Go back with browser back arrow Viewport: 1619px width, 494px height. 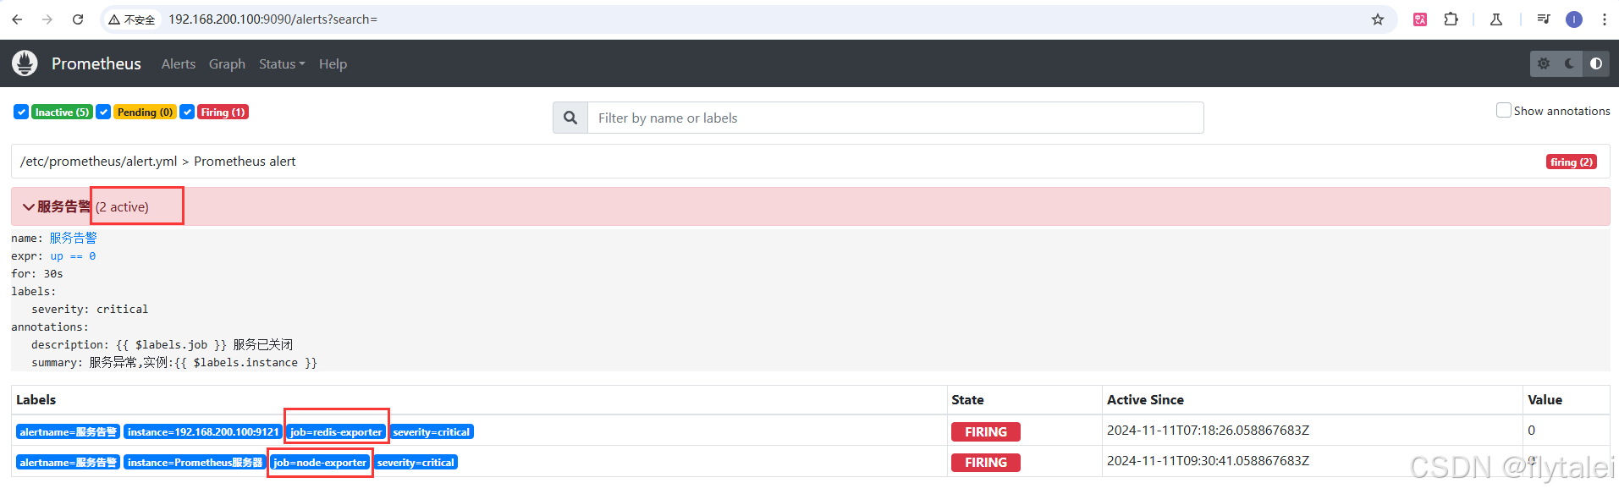[x=17, y=19]
